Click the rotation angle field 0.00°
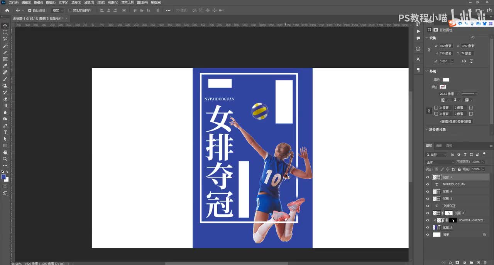The width and height of the screenshot is (494, 265). pos(444,61)
